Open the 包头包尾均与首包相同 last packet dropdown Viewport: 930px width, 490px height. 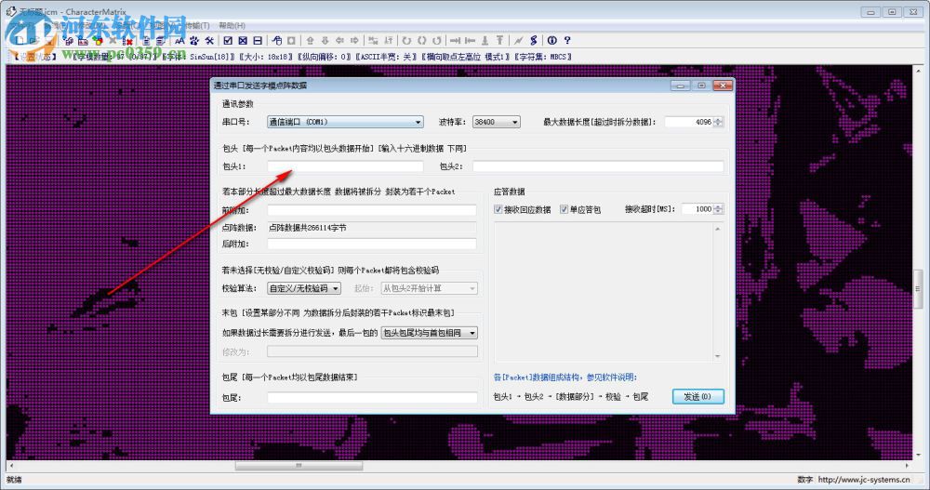coord(430,333)
